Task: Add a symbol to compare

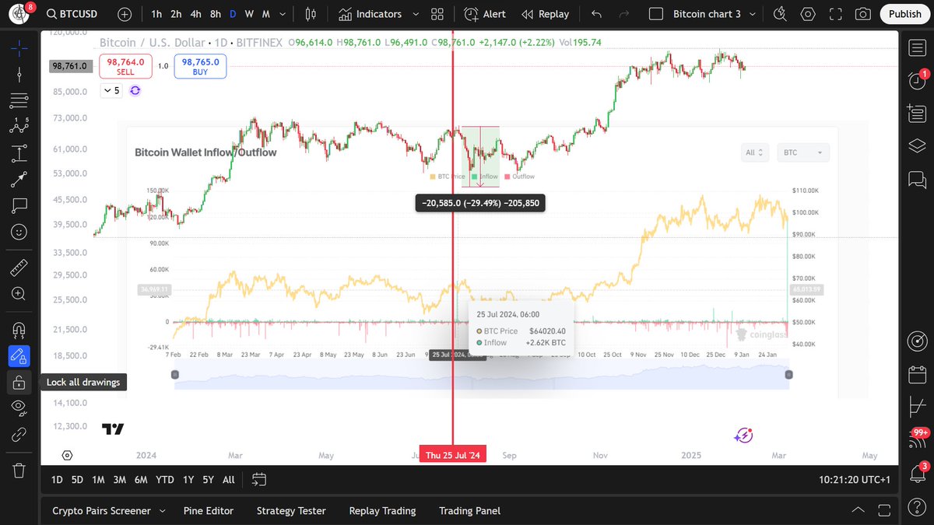Action: click(x=125, y=14)
